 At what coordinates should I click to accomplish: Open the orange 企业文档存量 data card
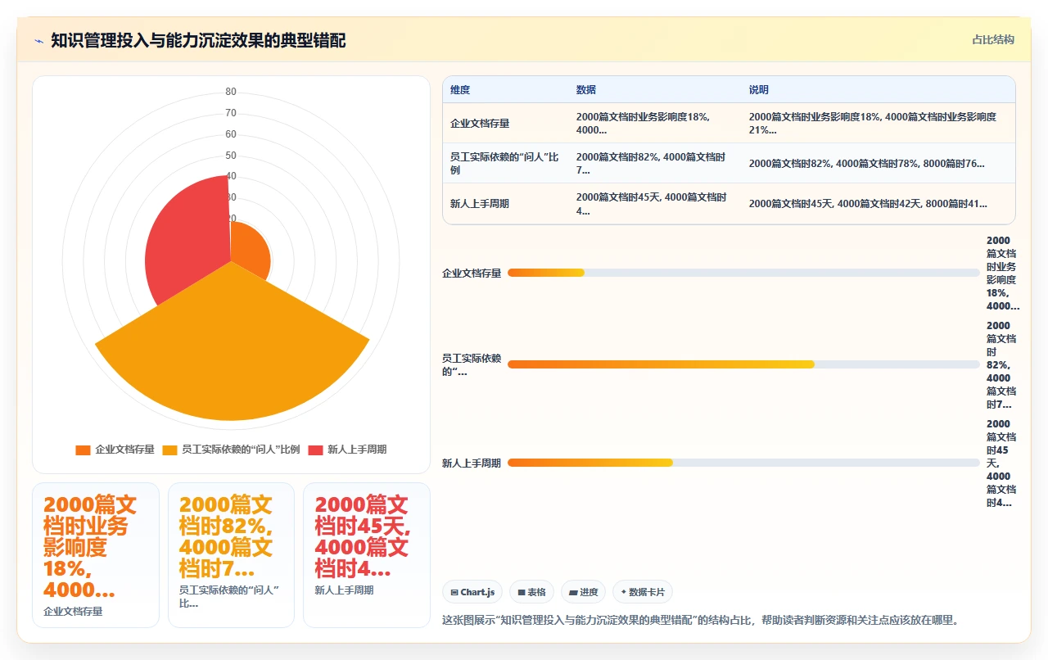(x=96, y=555)
